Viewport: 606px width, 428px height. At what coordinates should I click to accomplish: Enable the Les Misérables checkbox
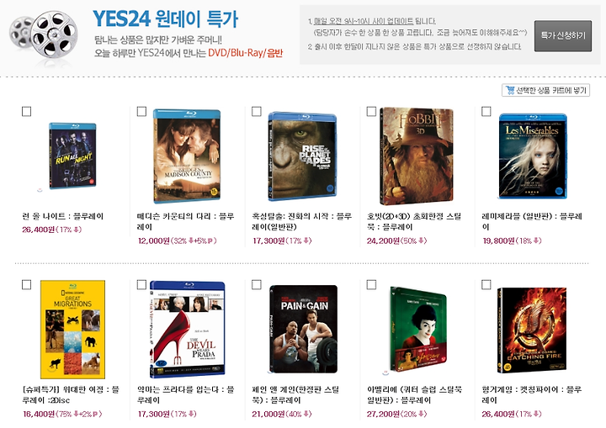tap(486, 111)
